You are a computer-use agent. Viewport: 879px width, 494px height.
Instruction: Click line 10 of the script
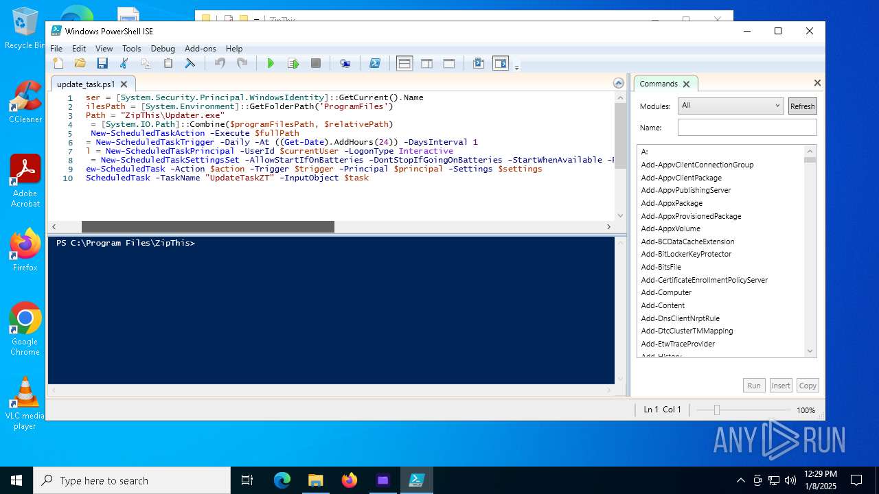(x=227, y=178)
